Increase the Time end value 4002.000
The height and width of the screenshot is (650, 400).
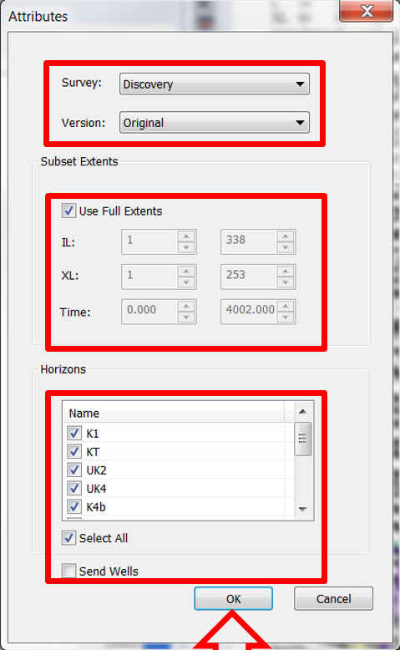click(286, 307)
